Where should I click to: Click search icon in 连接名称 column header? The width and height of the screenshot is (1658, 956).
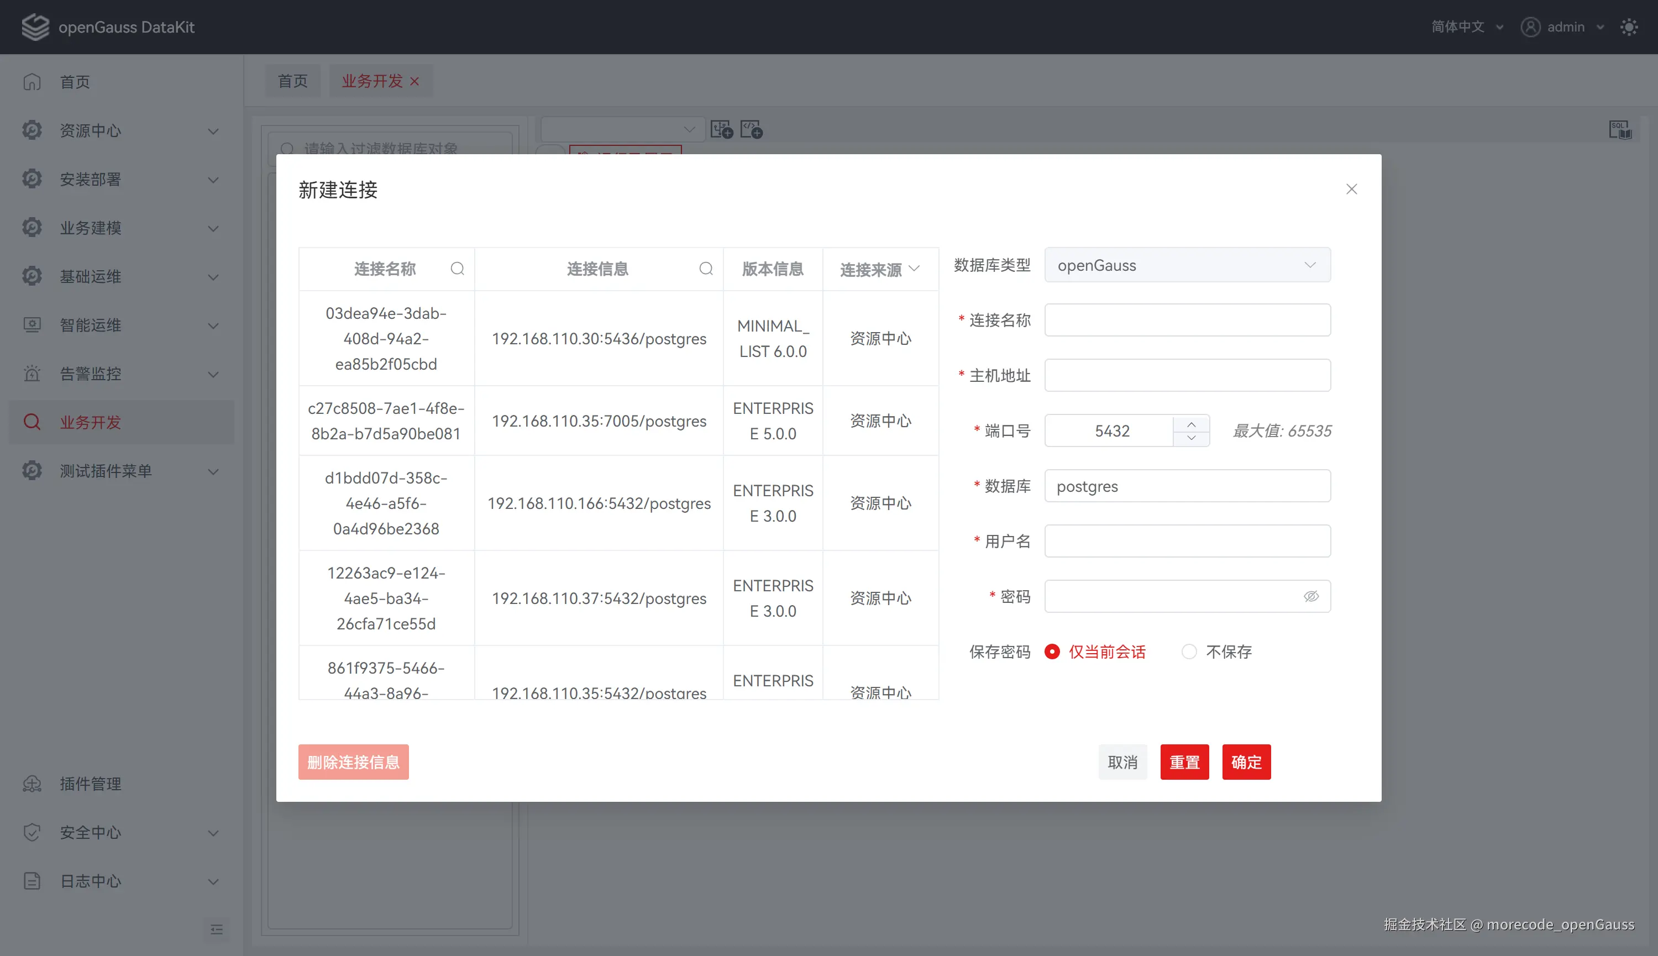tap(457, 269)
